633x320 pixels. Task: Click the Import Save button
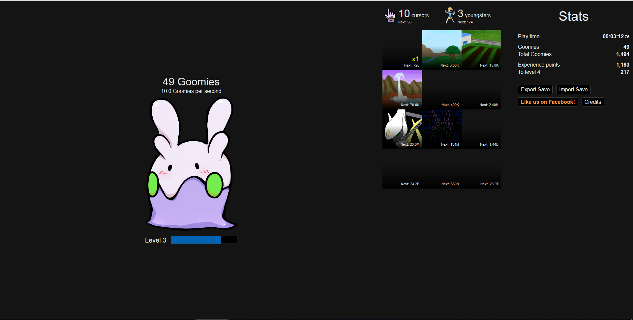pos(573,90)
